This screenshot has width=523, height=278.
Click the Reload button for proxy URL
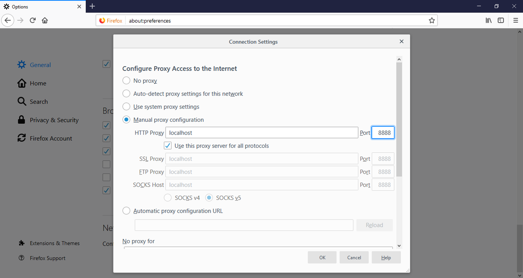pyautogui.click(x=374, y=225)
